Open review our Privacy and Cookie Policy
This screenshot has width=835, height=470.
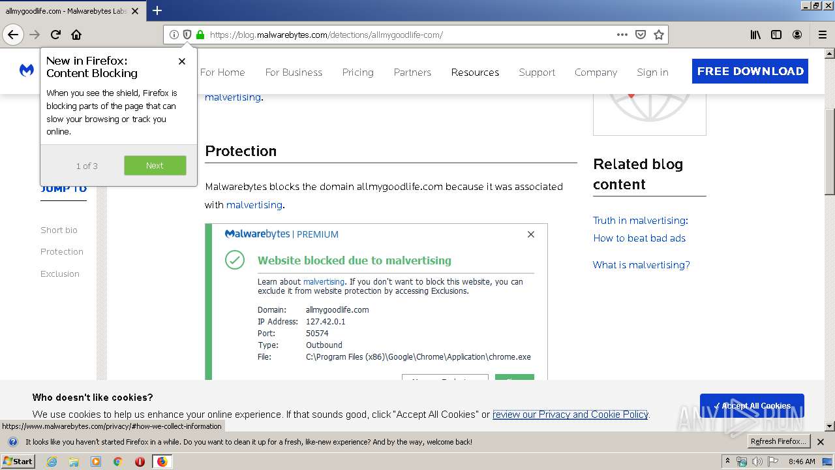point(570,415)
